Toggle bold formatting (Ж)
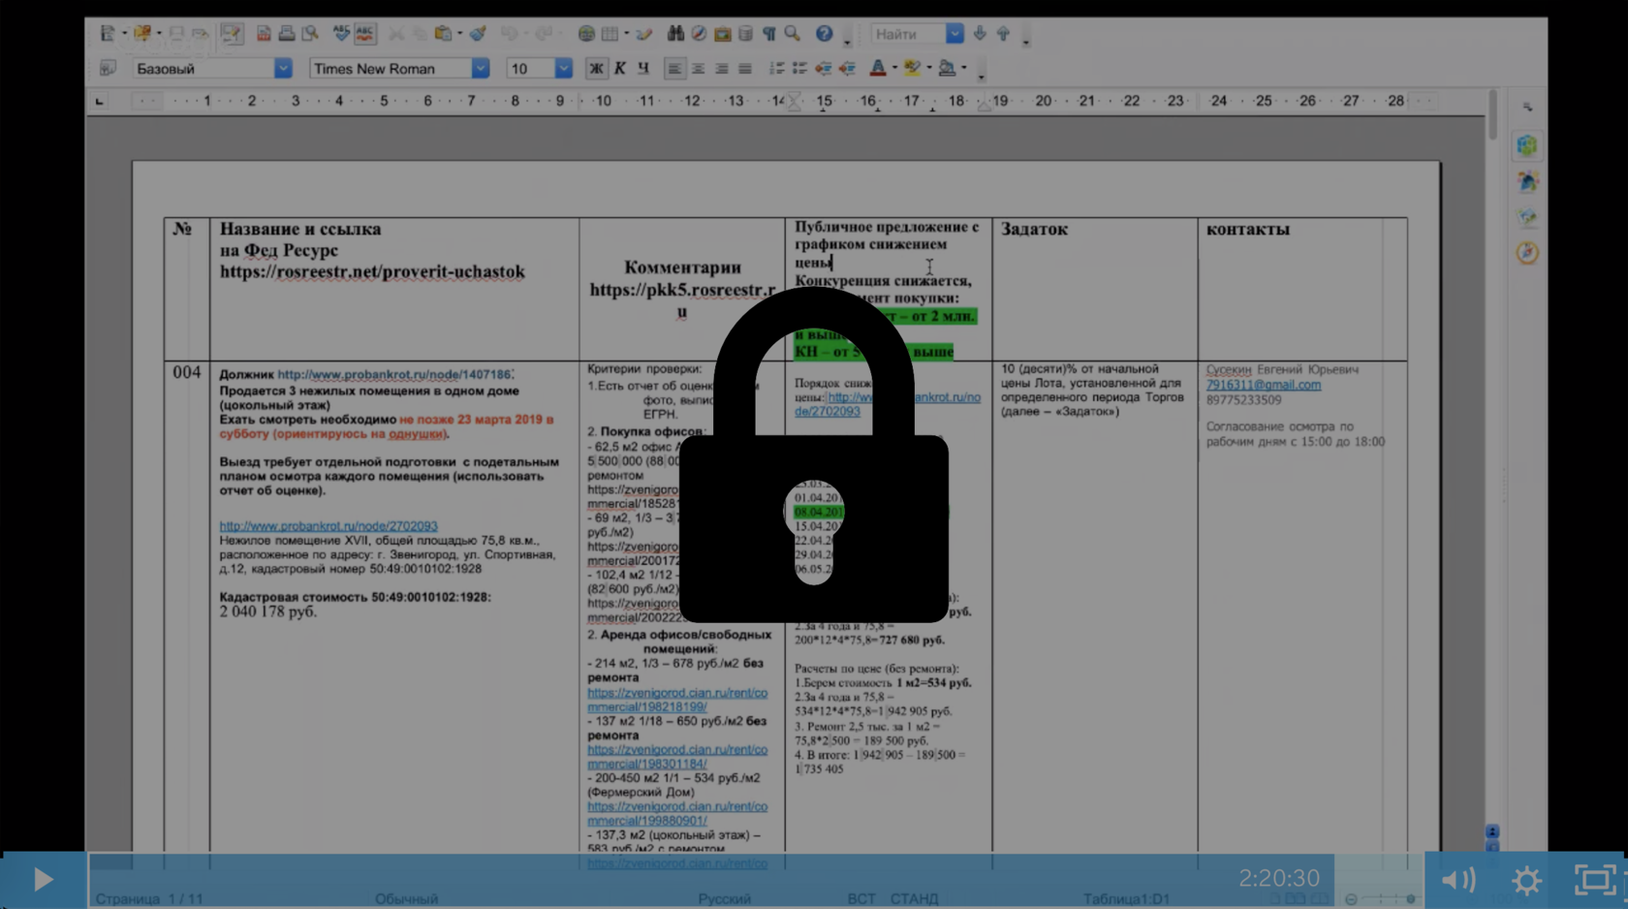The height and width of the screenshot is (909, 1628). coord(596,69)
